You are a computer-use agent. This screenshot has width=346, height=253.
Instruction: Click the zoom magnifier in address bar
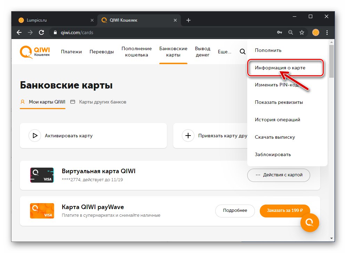click(x=291, y=32)
